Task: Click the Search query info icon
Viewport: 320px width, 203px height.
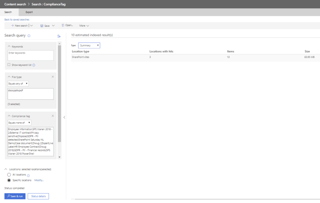Action: 29,35
